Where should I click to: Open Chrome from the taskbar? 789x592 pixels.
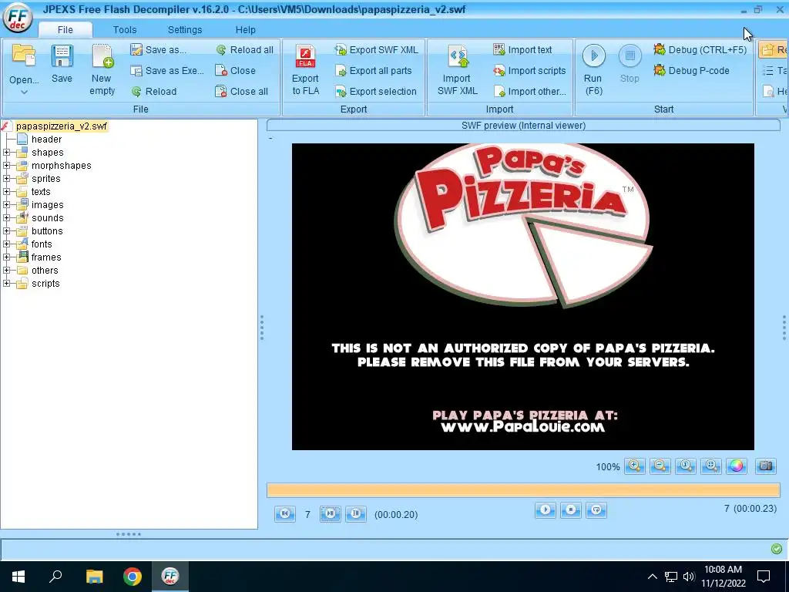click(x=132, y=577)
